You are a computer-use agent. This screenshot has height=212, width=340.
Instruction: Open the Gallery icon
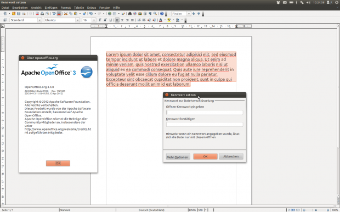tap(140, 14)
